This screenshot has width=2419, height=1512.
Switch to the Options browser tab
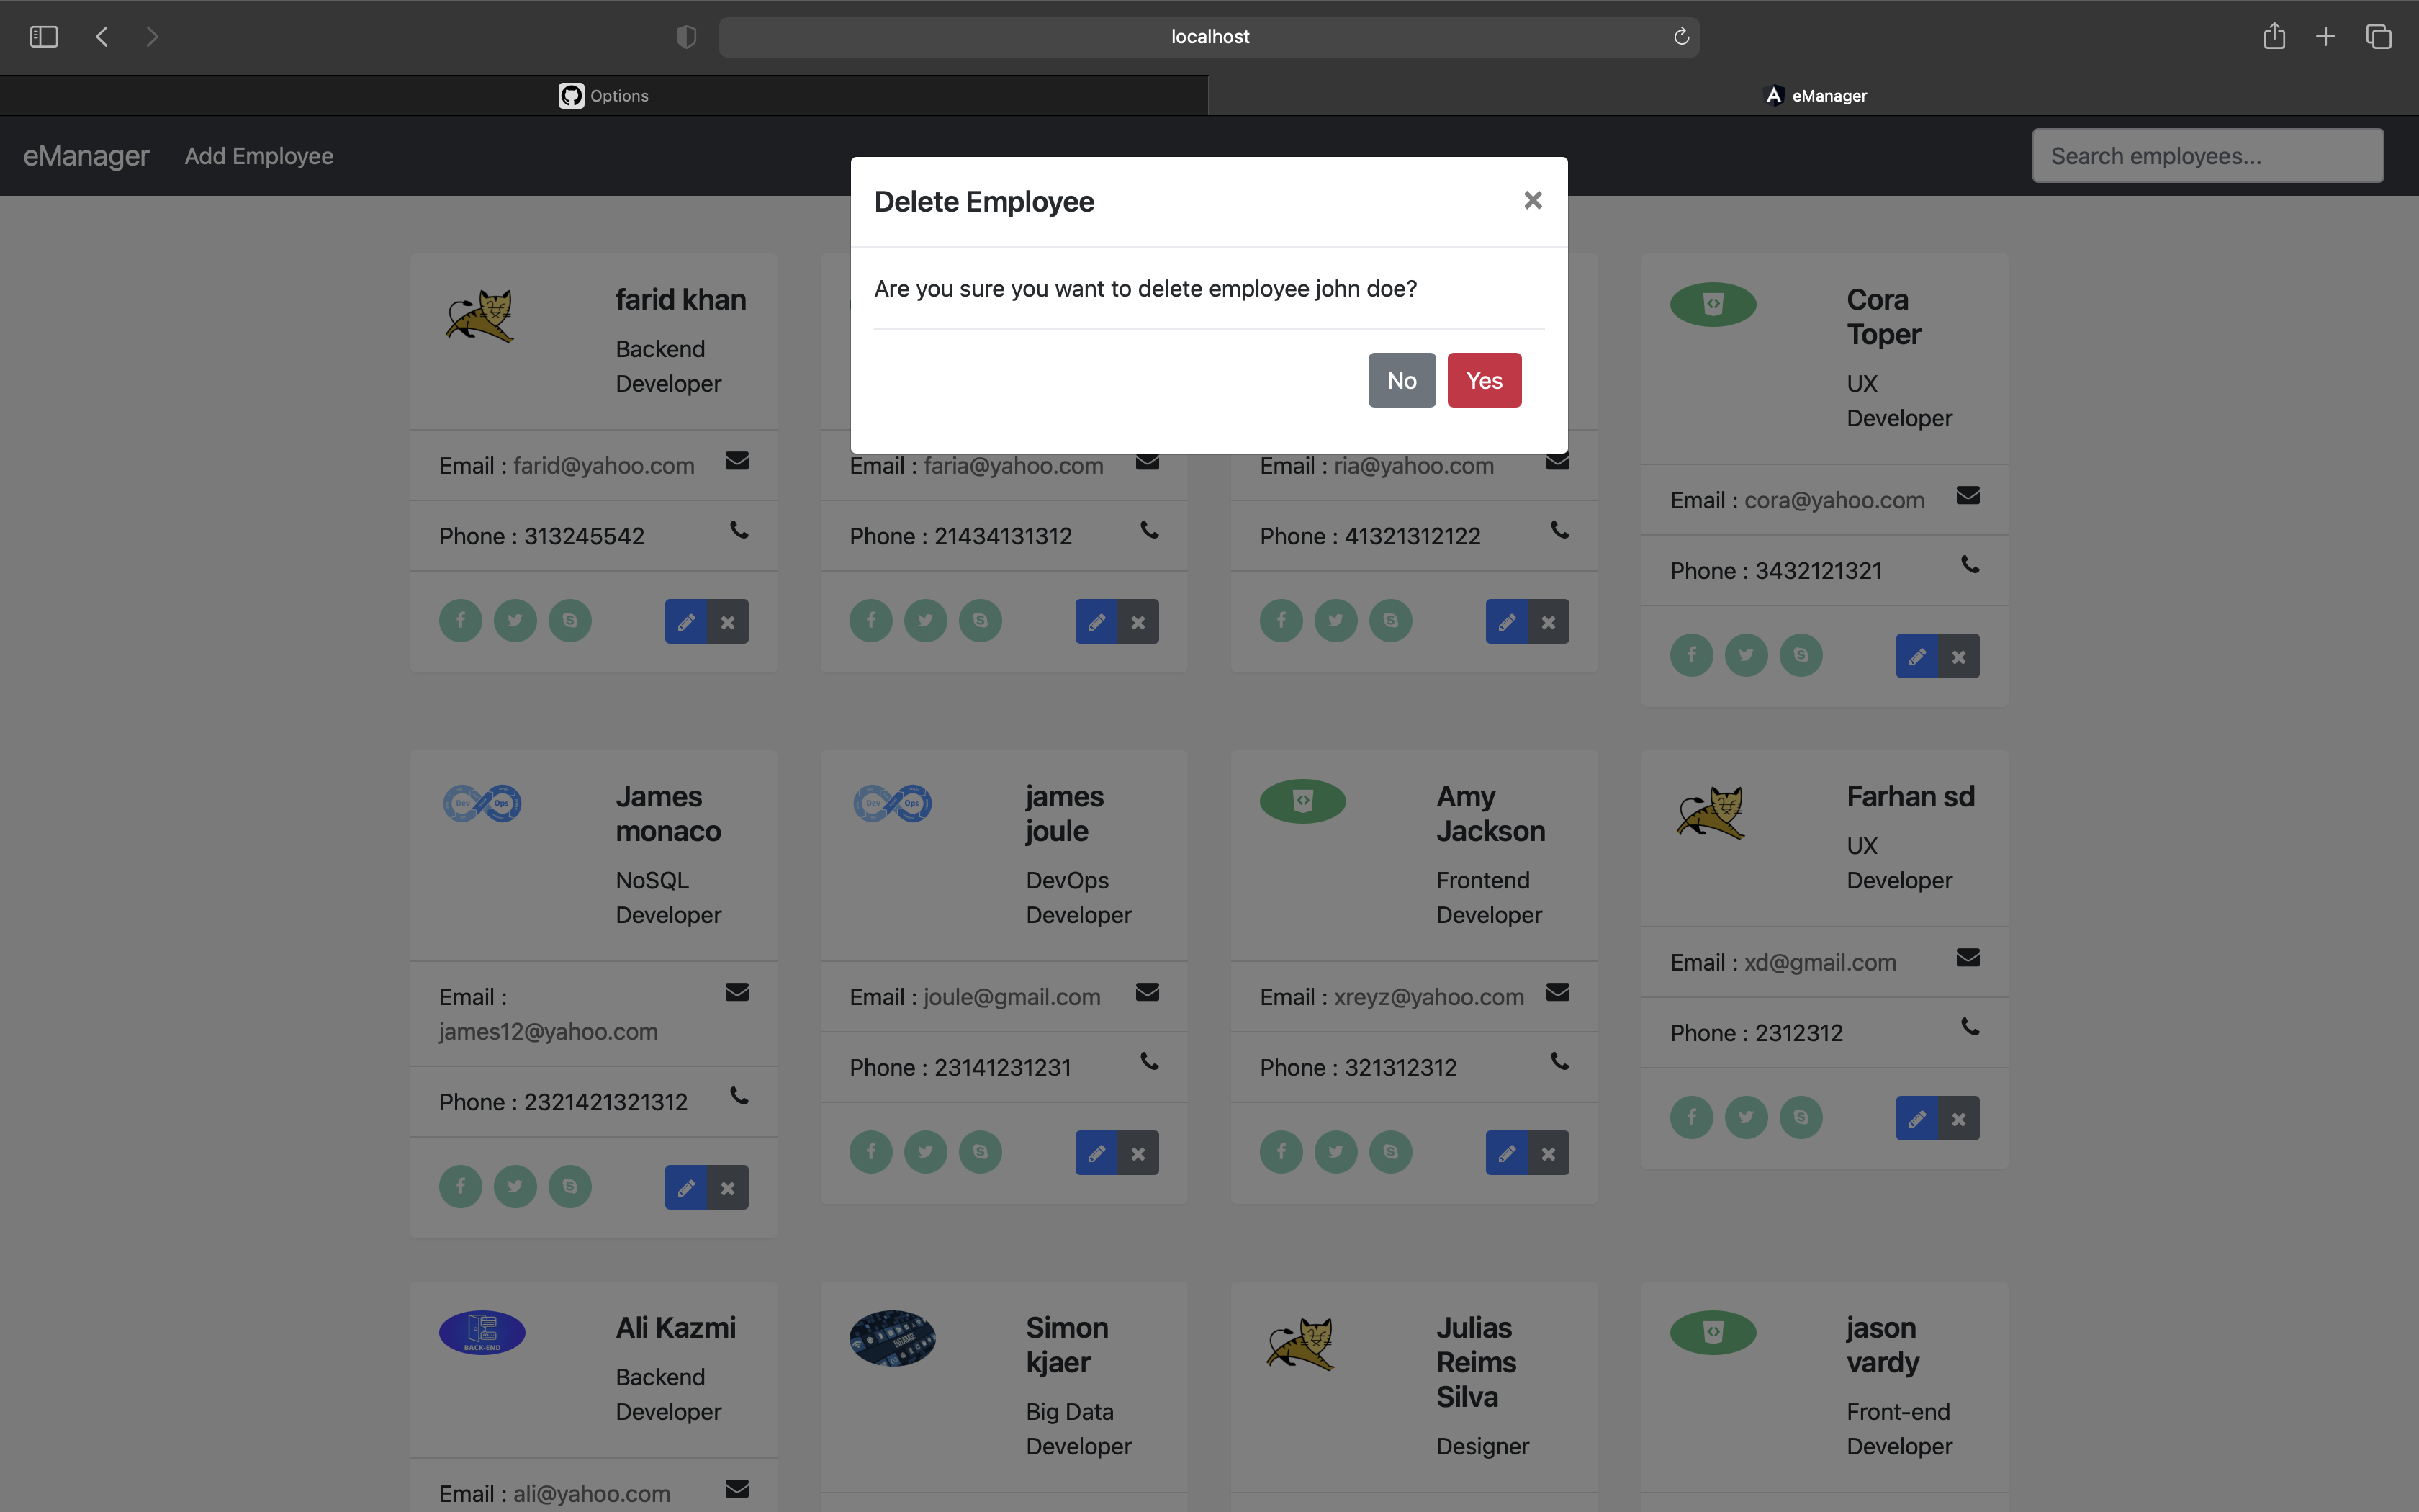(604, 95)
